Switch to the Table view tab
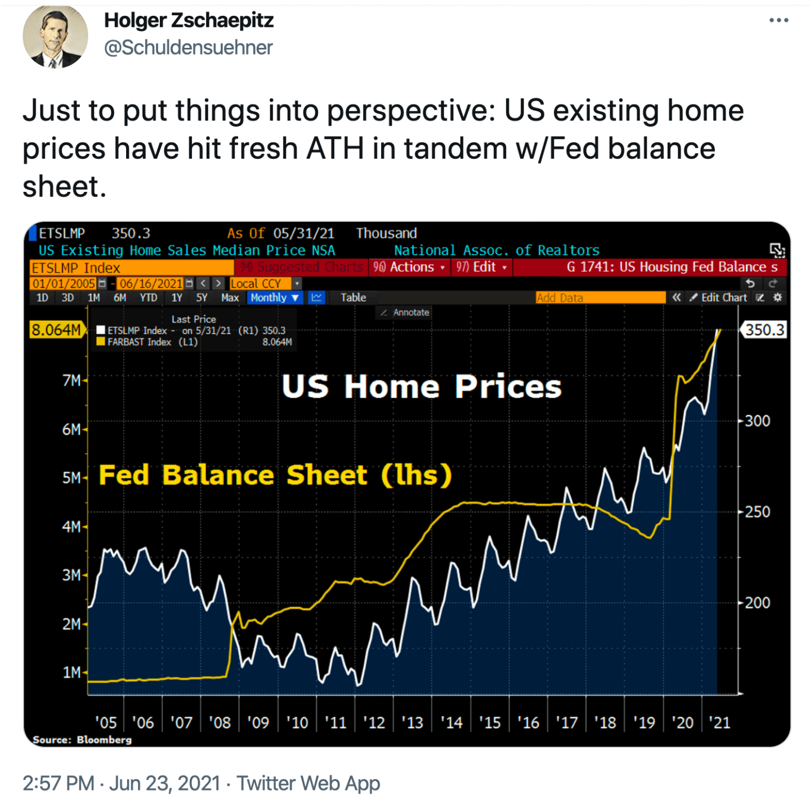 pyautogui.click(x=353, y=298)
